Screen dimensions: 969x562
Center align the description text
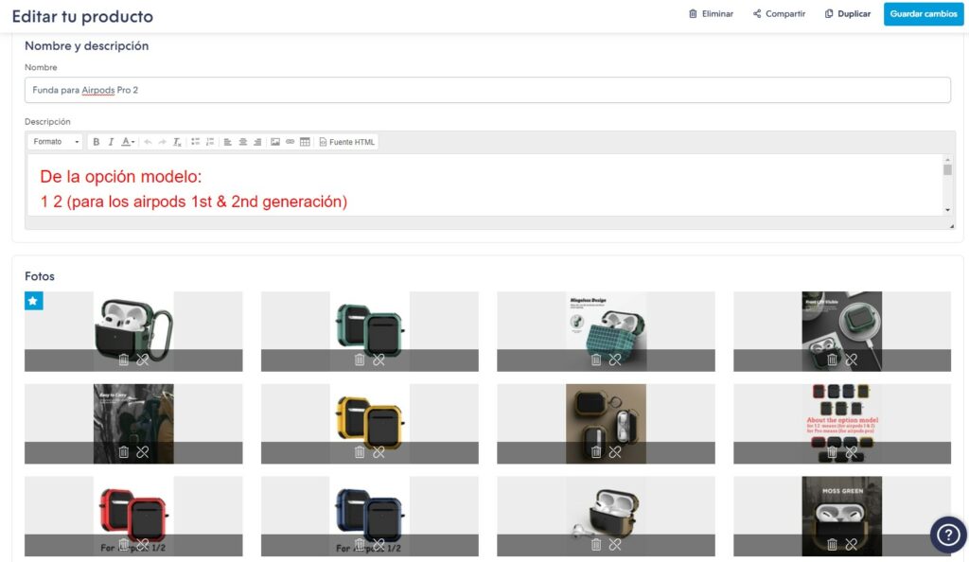tap(241, 141)
